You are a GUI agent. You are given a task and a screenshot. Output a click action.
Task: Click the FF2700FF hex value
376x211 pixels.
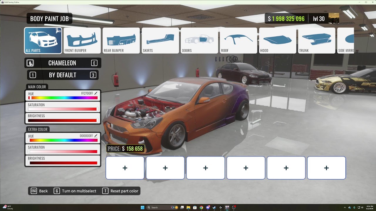(87, 93)
